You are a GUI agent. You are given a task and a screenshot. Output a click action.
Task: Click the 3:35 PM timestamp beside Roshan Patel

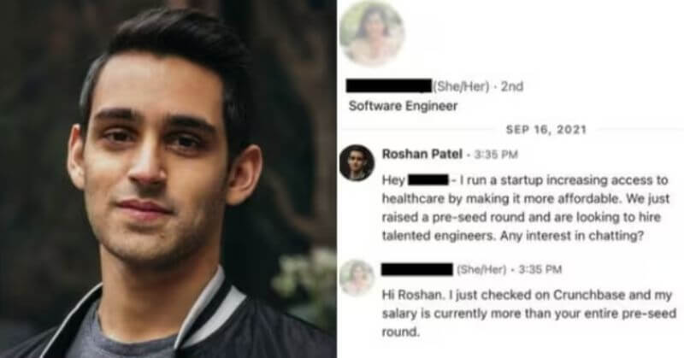pyautogui.click(x=496, y=155)
